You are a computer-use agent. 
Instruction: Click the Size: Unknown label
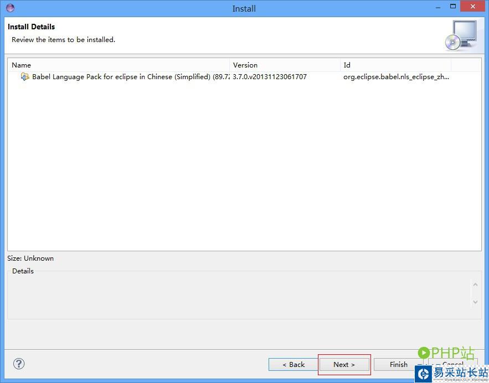coord(30,258)
